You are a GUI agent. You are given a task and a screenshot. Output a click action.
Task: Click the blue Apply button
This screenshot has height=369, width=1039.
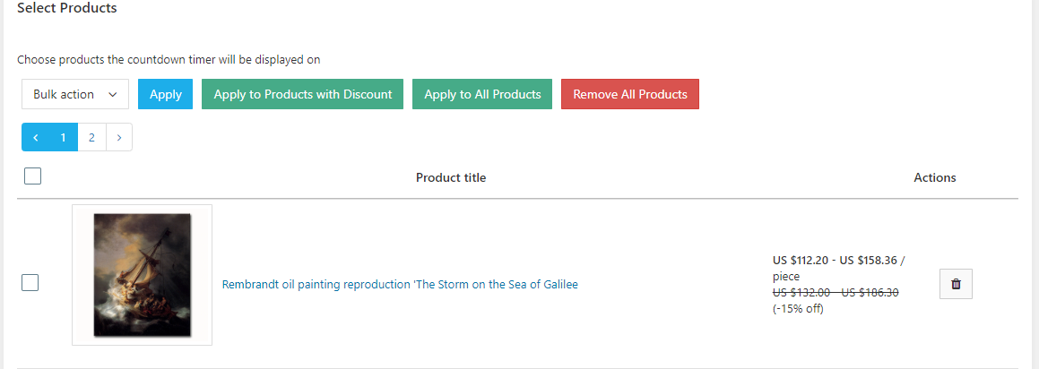165,94
